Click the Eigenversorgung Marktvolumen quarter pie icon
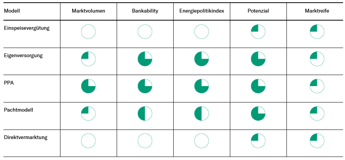This screenshot has width=345, height=160. click(88, 59)
